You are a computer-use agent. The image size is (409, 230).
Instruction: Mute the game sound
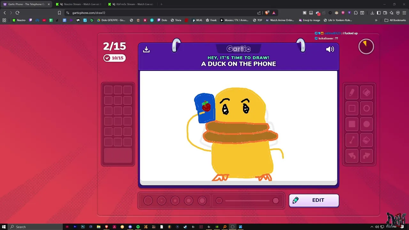tap(330, 49)
